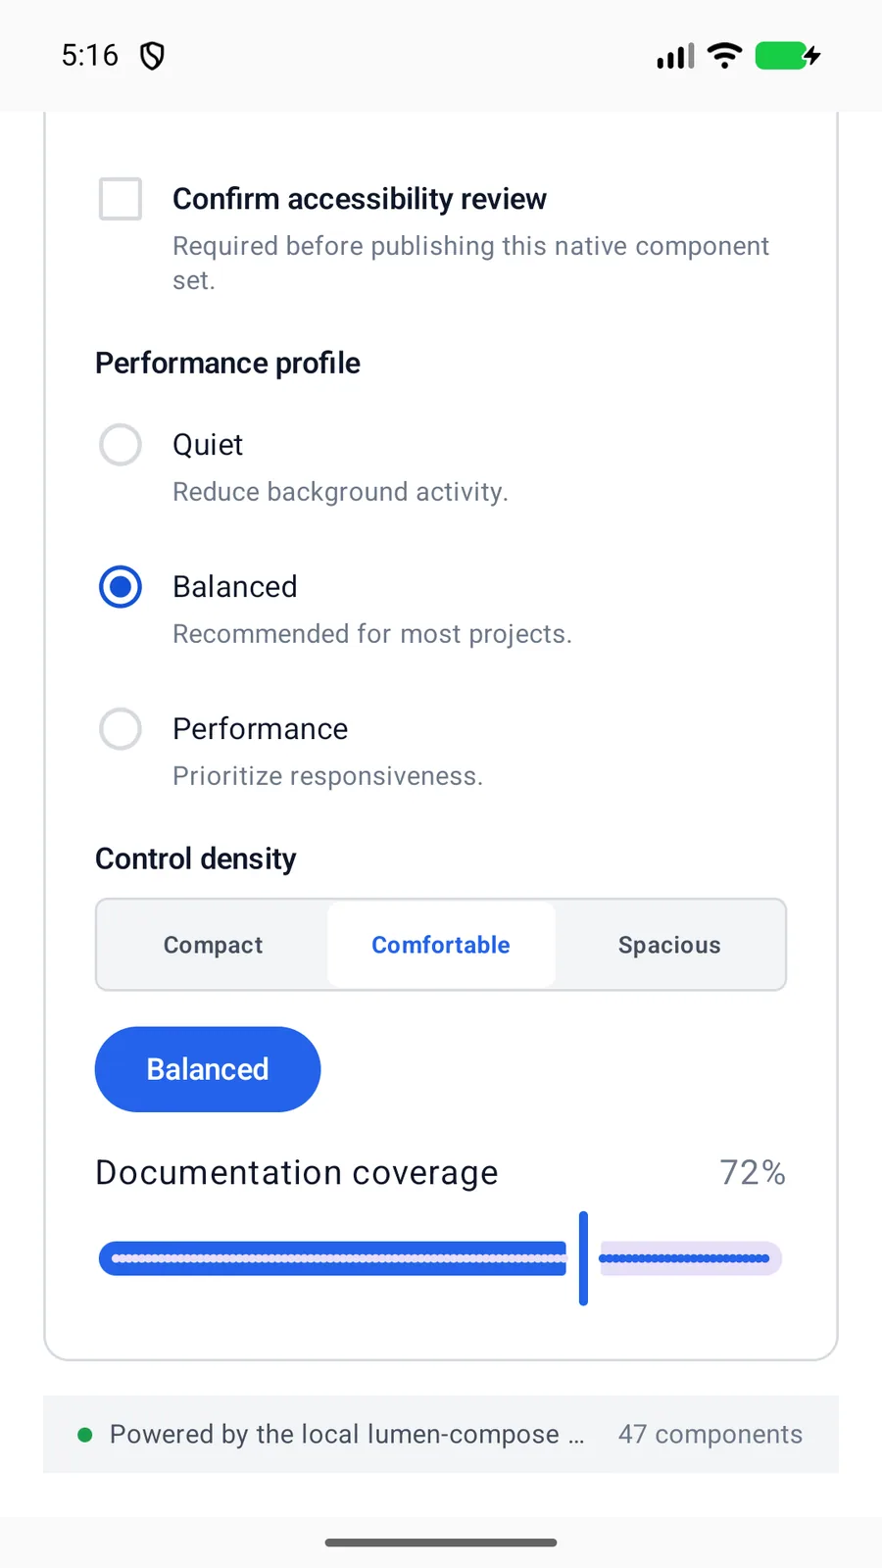
Task: Tap the cellular signal icon
Action: tap(675, 56)
